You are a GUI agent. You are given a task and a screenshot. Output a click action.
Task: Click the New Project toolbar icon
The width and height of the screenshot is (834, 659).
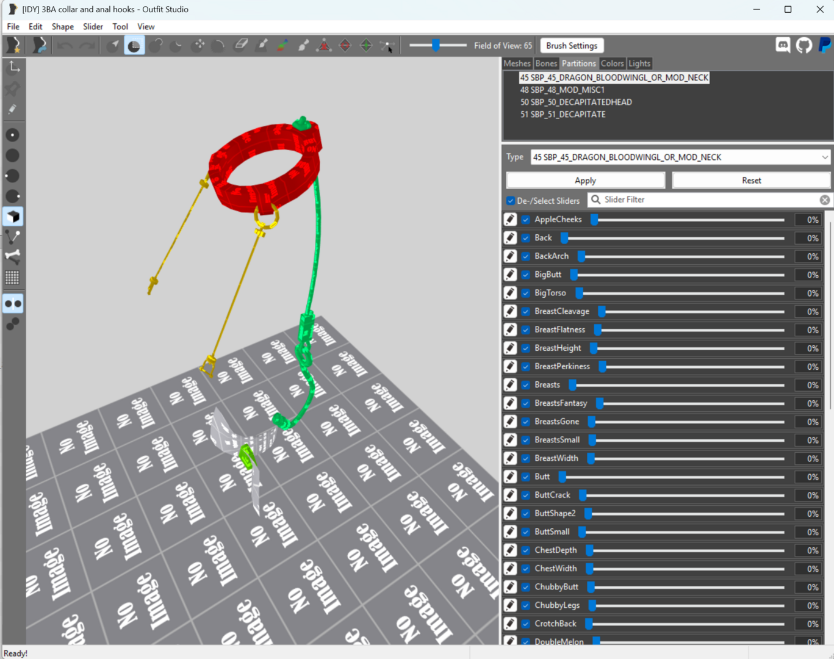(13, 46)
